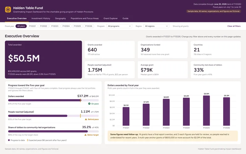The width and height of the screenshot is (246, 154).
Task: Open the Executive Overview tab
Action: click(17, 18)
